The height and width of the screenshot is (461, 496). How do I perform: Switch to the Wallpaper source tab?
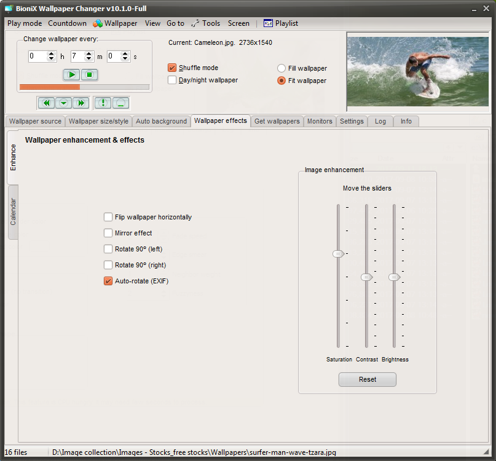[35, 122]
